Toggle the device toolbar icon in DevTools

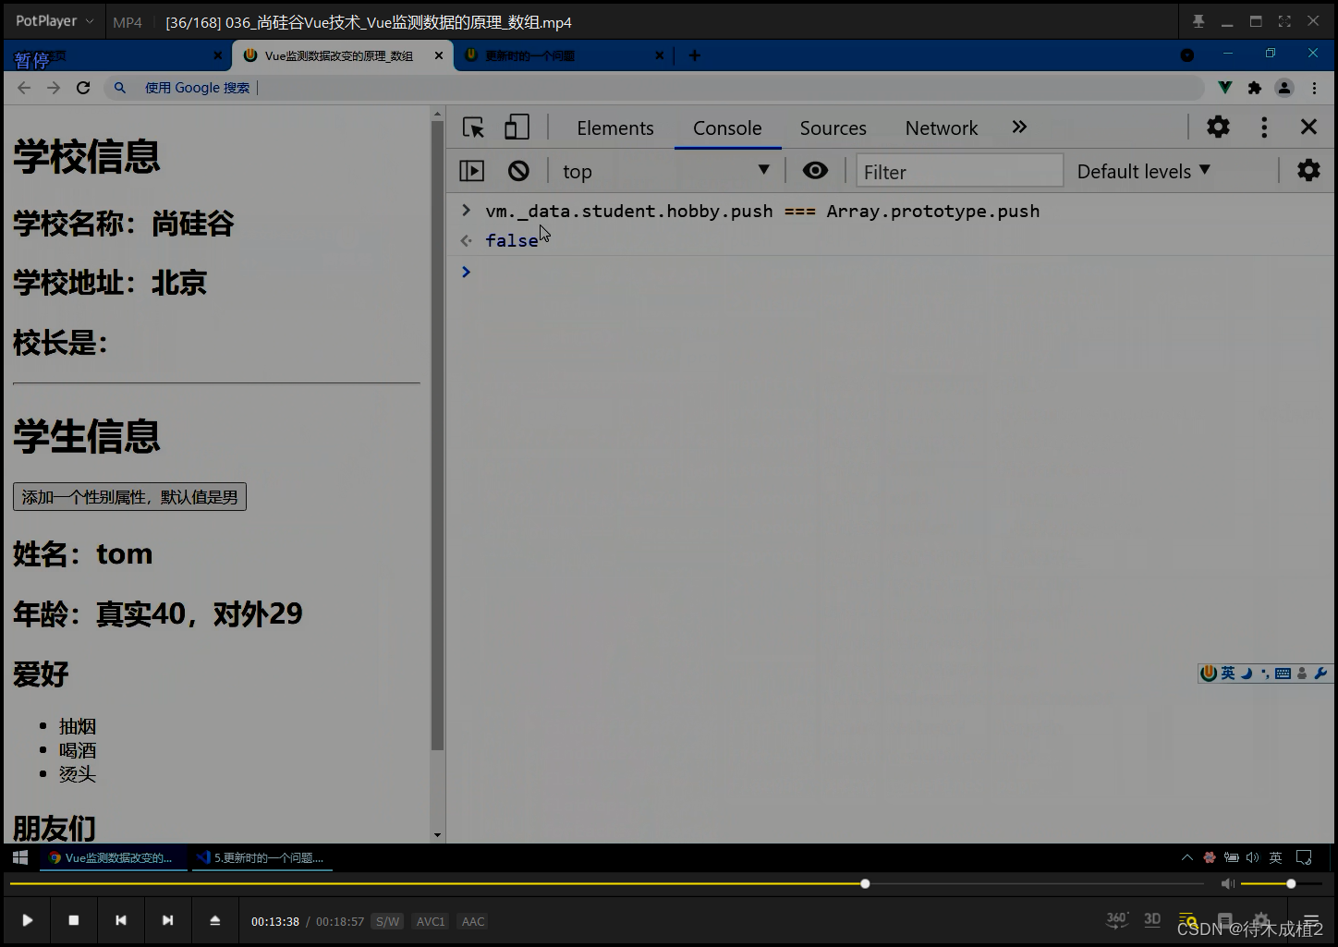(517, 127)
